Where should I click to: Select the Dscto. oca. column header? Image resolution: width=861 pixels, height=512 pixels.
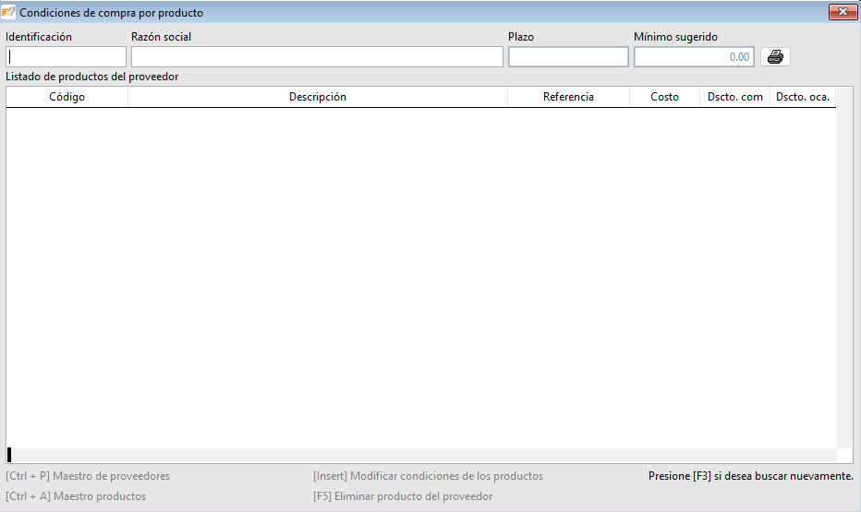coord(802,97)
